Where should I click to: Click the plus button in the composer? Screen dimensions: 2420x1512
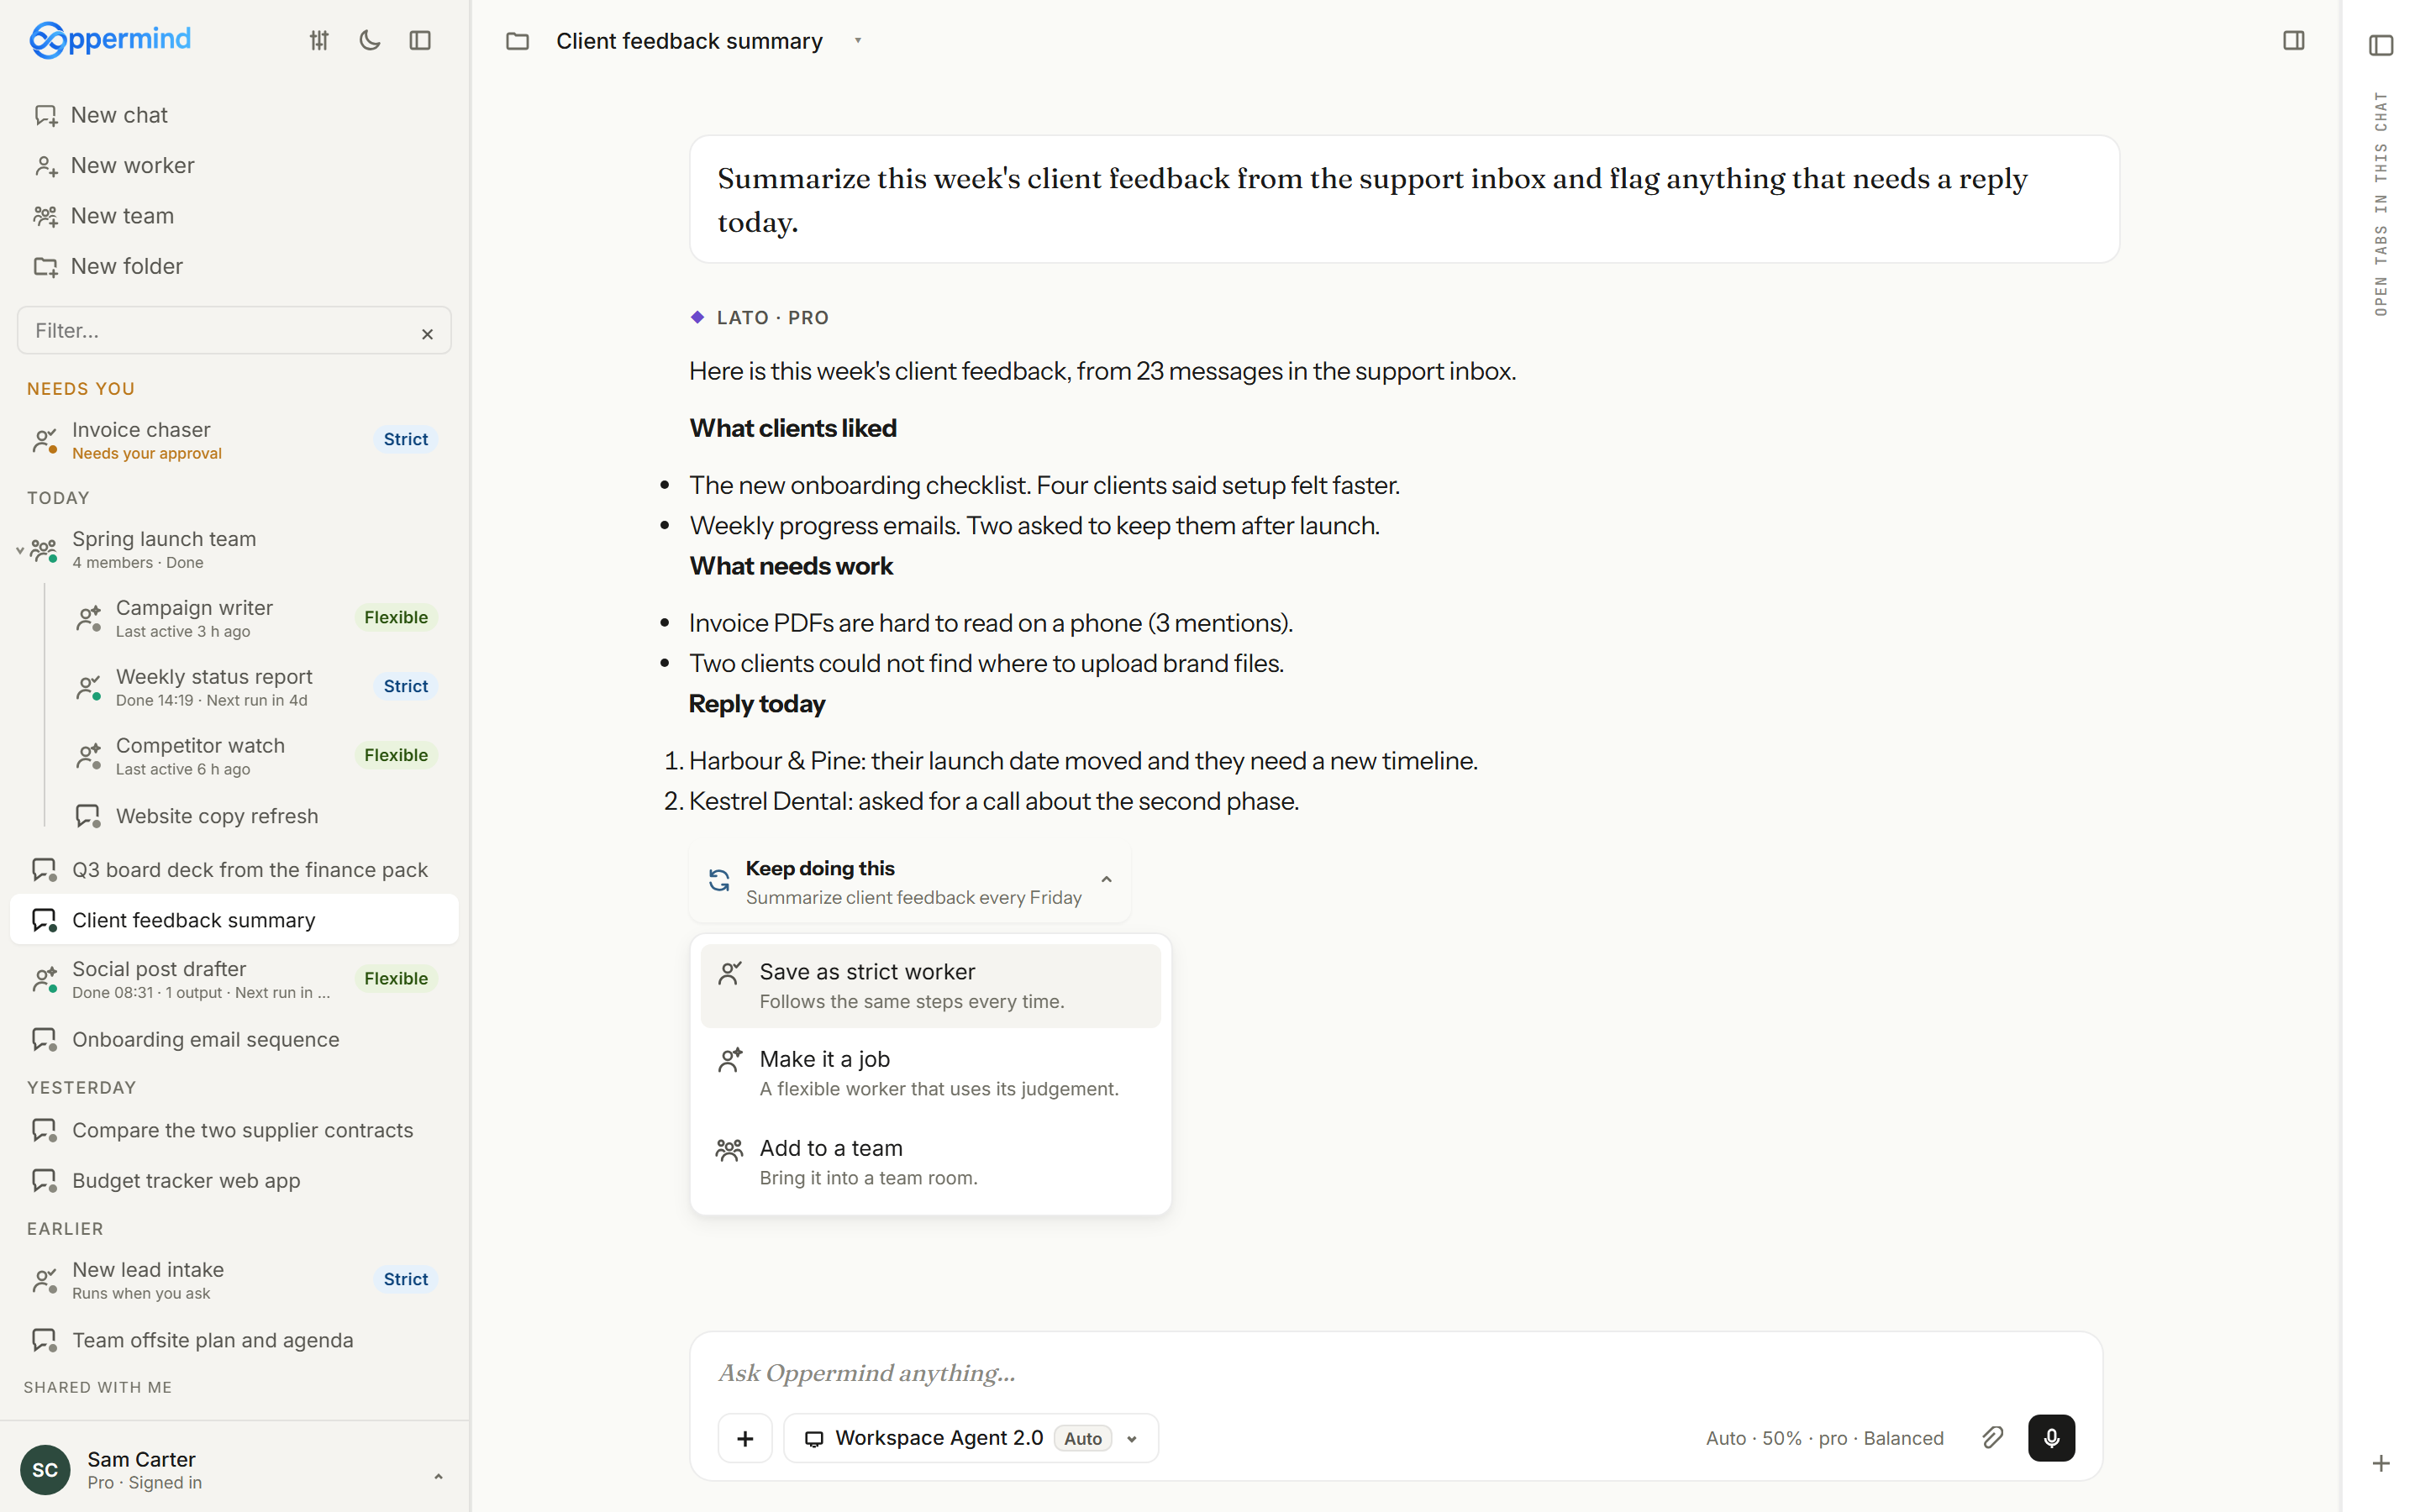(745, 1438)
